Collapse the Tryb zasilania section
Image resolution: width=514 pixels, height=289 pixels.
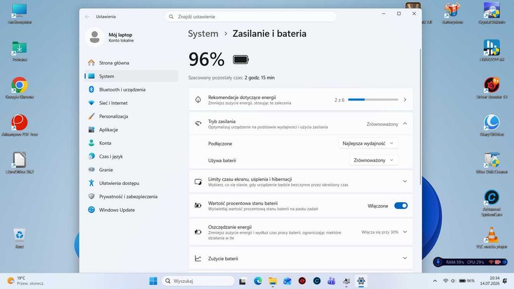(405, 124)
